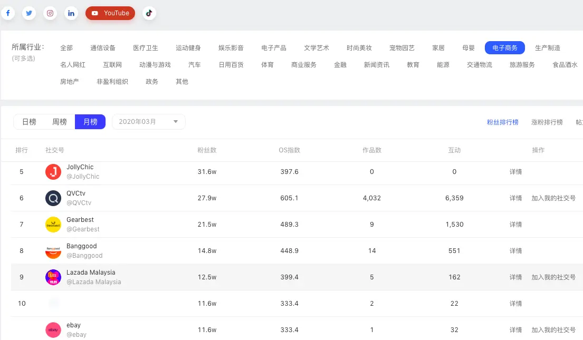583x340 pixels.
Task: Filter industry by 金融
Action: [x=341, y=65]
